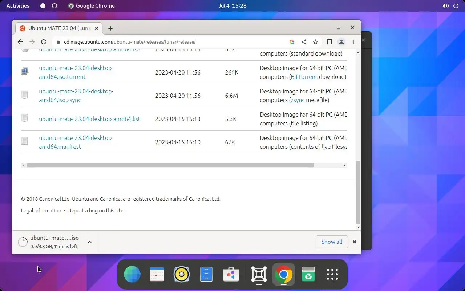Click the zsync row file icon
Viewport: 465px width, 291px height.
point(24,95)
